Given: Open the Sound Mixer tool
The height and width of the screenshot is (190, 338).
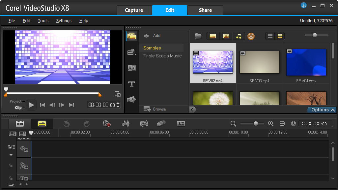Looking at the screenshot, I should coord(126,124).
